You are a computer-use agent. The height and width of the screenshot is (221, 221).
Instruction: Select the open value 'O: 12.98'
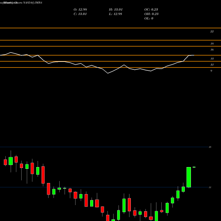tap(80, 9)
